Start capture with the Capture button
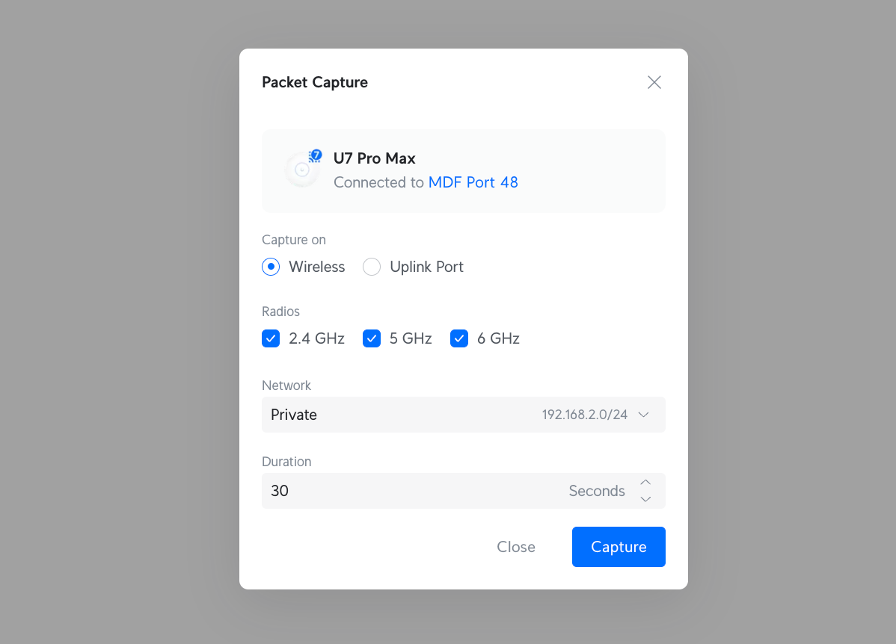This screenshot has width=896, height=644. coord(619,547)
